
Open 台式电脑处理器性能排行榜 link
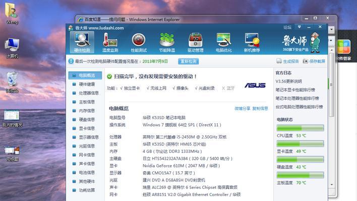(299, 107)
